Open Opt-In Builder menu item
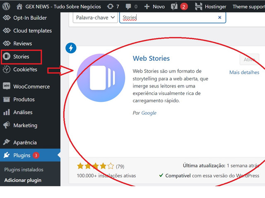Screen dimensions: 265x198 [x=30, y=18]
